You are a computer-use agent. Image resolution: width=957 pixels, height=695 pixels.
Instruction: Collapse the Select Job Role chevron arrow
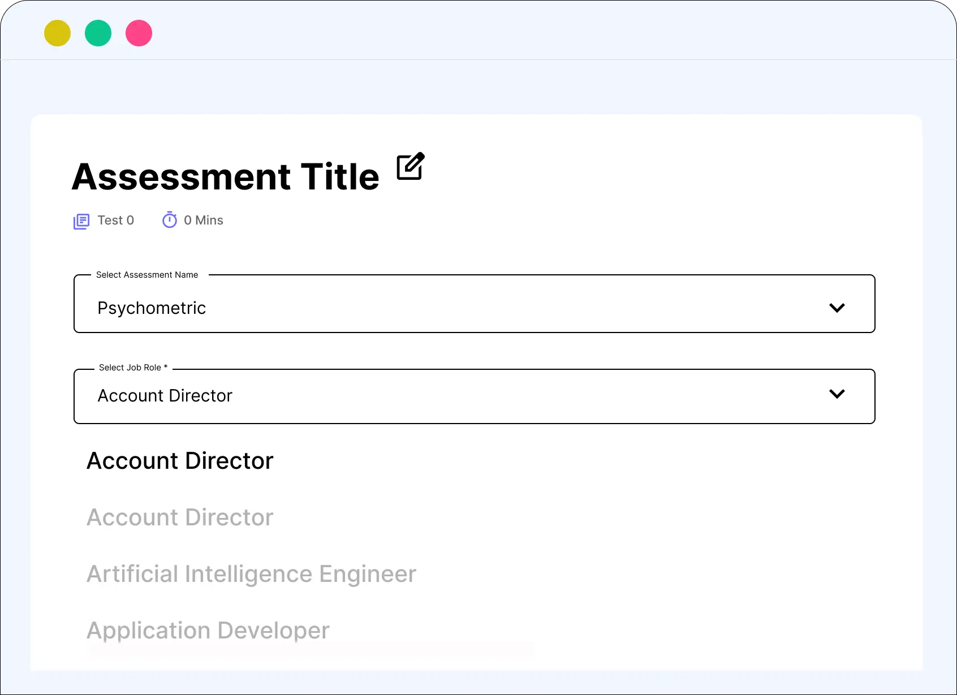(837, 394)
